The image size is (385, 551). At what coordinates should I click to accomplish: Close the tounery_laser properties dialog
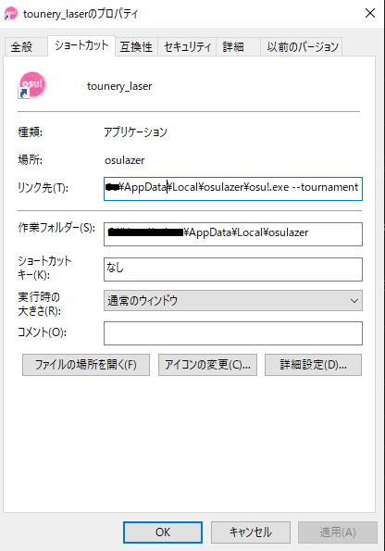370,13
